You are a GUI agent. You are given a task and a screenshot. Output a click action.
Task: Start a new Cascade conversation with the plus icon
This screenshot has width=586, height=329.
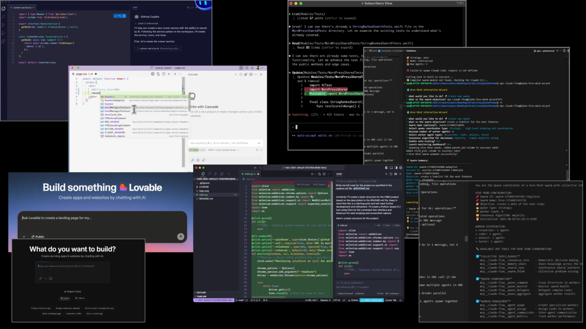click(x=236, y=74)
